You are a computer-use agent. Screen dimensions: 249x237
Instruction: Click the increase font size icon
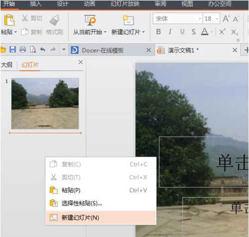(x=226, y=19)
